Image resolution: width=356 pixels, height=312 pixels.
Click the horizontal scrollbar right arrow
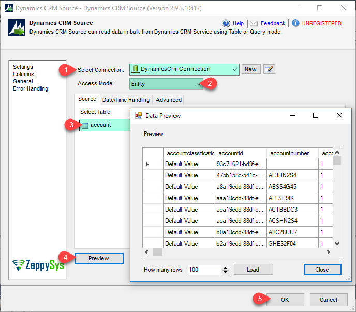(x=328, y=252)
